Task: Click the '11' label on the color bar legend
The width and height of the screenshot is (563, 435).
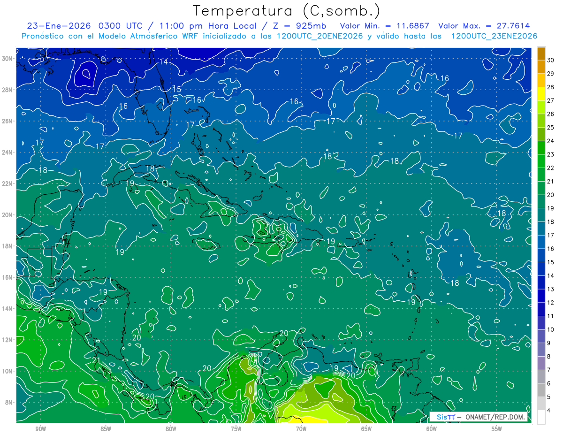Action: pos(551,316)
